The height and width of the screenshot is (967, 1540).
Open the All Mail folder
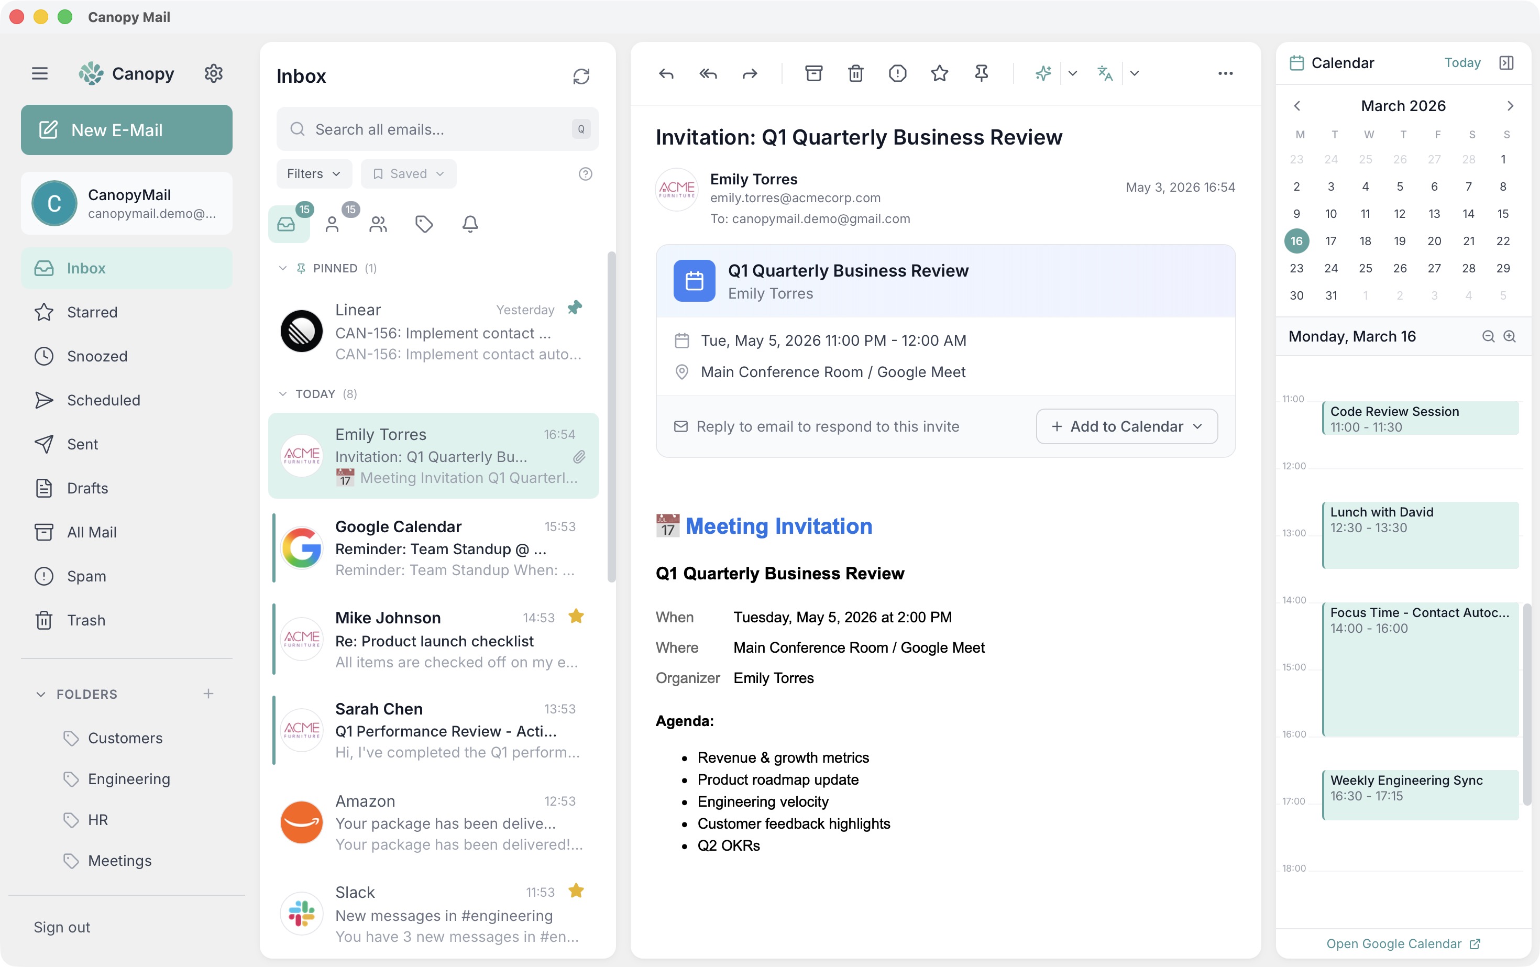[127, 532]
